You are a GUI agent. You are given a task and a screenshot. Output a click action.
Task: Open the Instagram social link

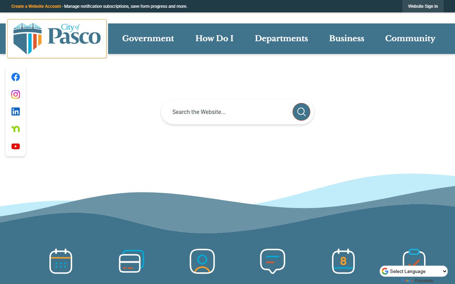pos(16,94)
